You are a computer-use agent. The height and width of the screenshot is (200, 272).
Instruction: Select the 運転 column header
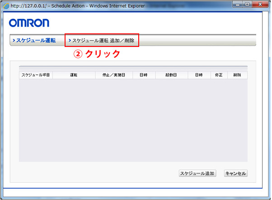click(74, 75)
